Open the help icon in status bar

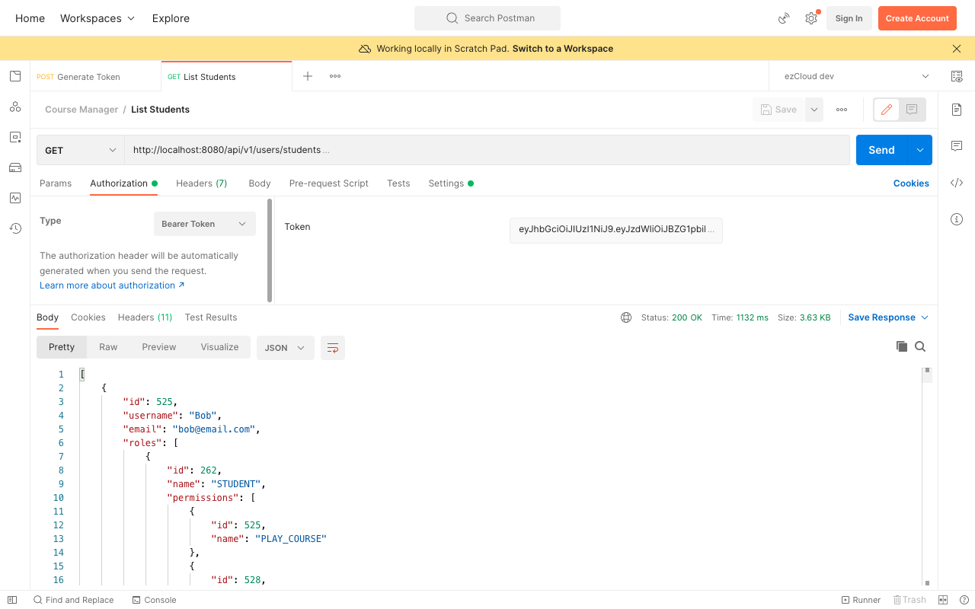[x=964, y=600]
